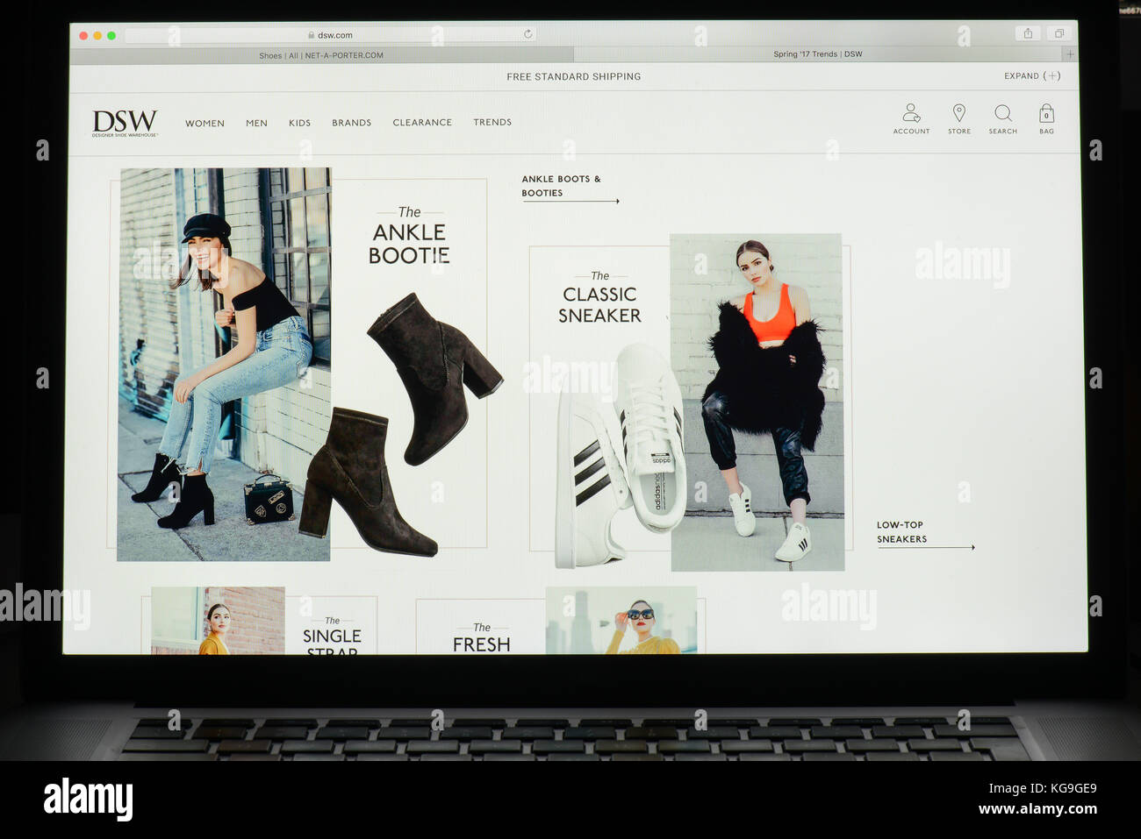The image size is (1141, 839).
Task: Click The Classic Sneaker heading
Action: pos(599,298)
